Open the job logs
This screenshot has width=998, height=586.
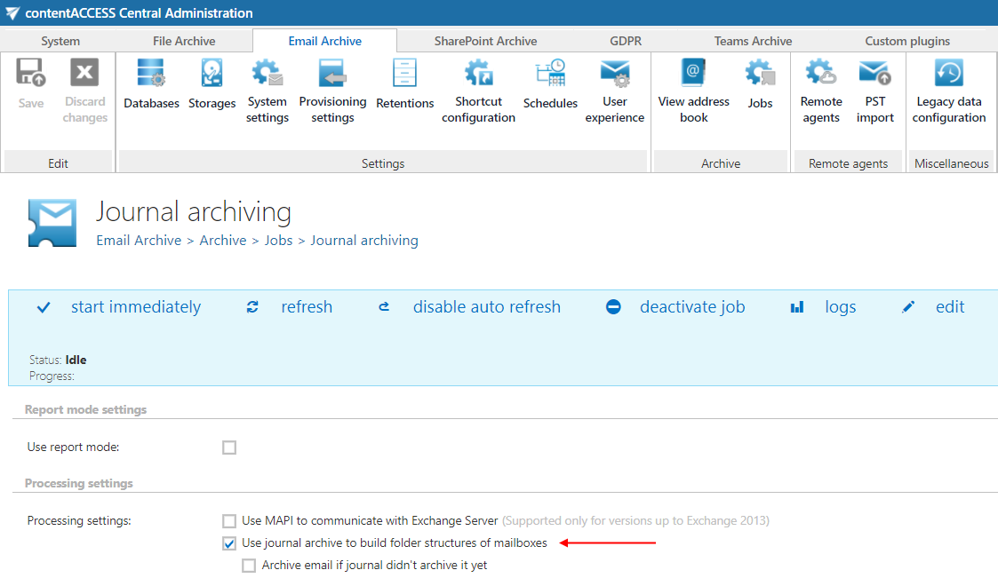click(x=840, y=307)
